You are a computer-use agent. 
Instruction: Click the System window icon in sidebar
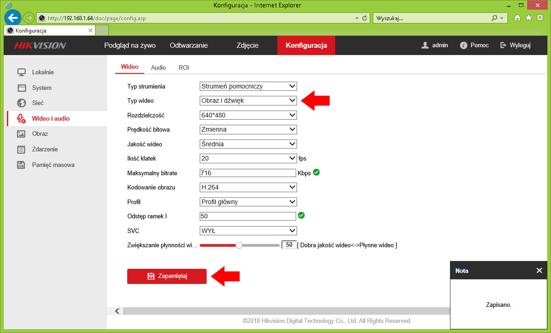pyautogui.click(x=21, y=88)
